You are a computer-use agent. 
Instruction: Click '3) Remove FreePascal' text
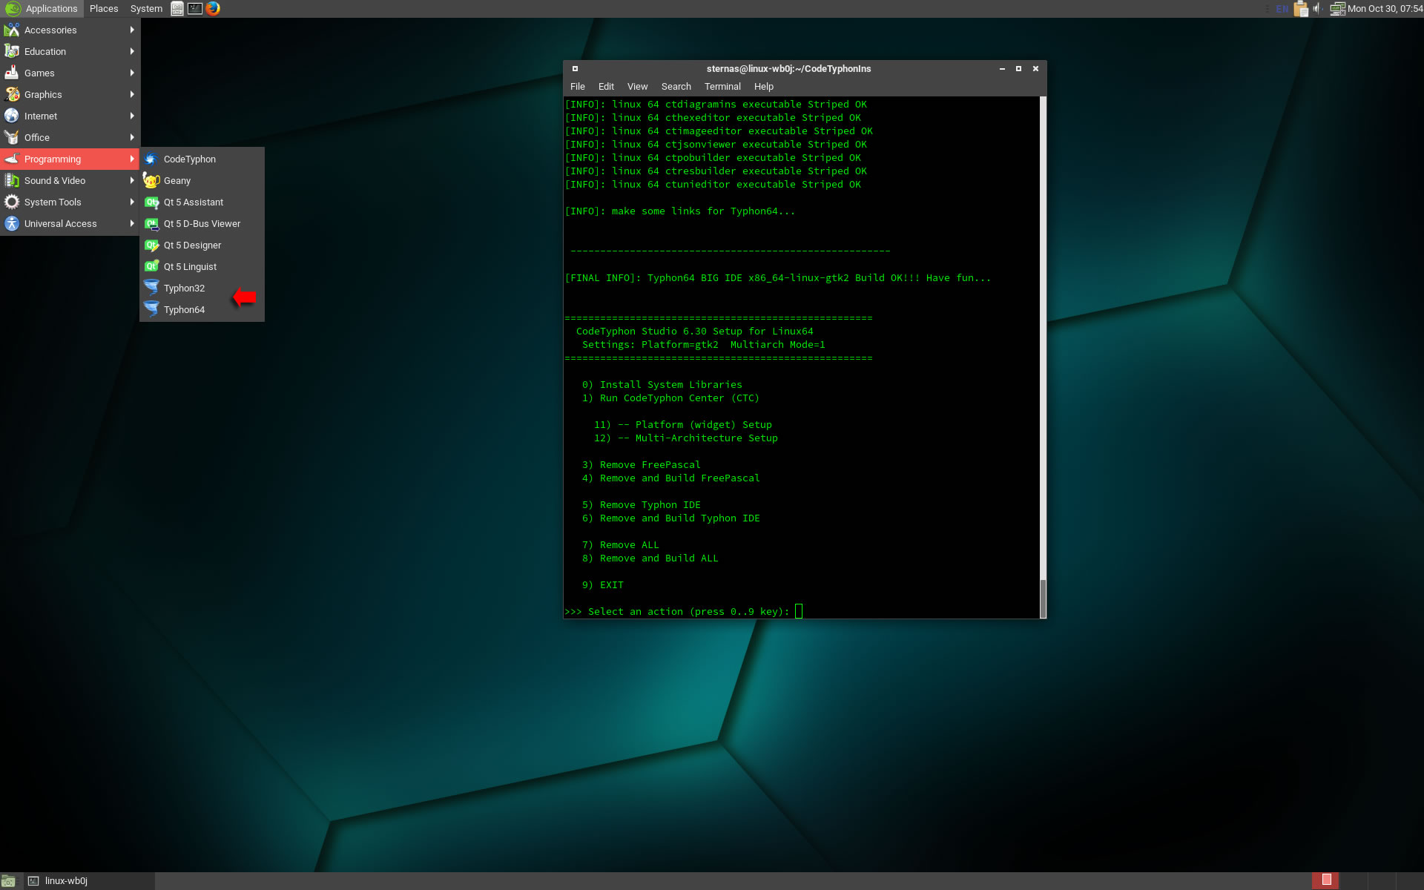(x=641, y=465)
